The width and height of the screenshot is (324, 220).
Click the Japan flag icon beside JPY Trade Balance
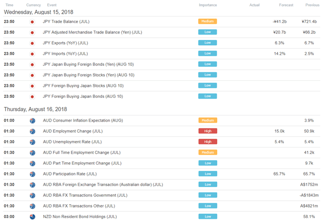[x=32, y=22]
